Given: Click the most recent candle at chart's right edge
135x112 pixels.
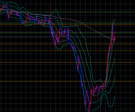Looking at the screenshot, I should [115, 39].
